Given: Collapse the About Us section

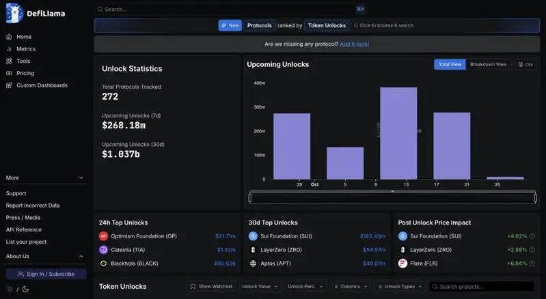Looking at the screenshot, I should point(81,257).
